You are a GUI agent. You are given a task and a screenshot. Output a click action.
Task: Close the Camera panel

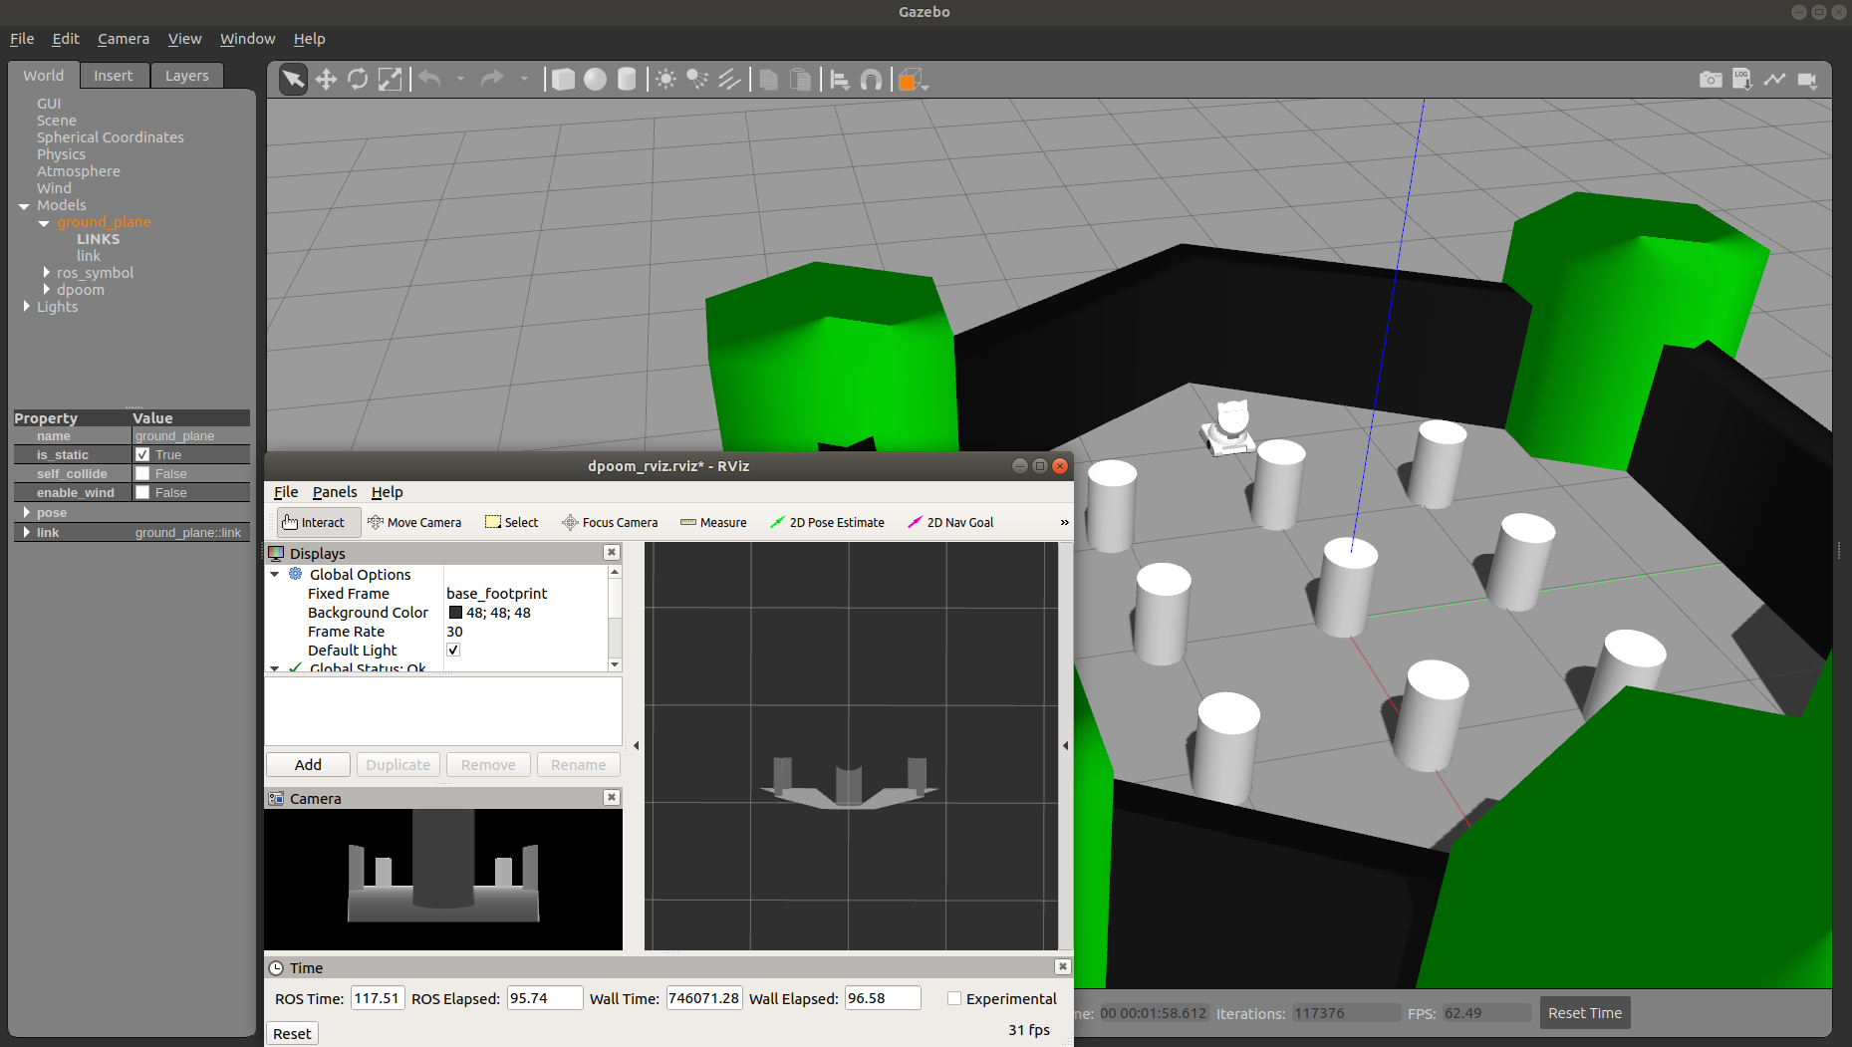[x=612, y=798]
